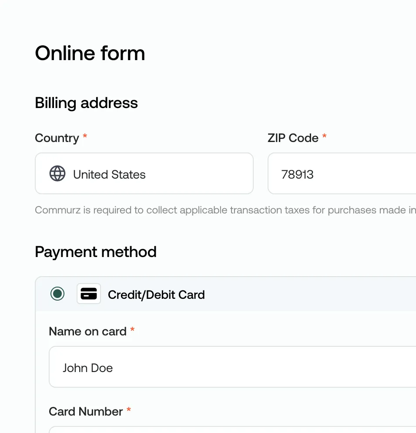Click the Country field label
The image size is (416, 433).
click(57, 138)
